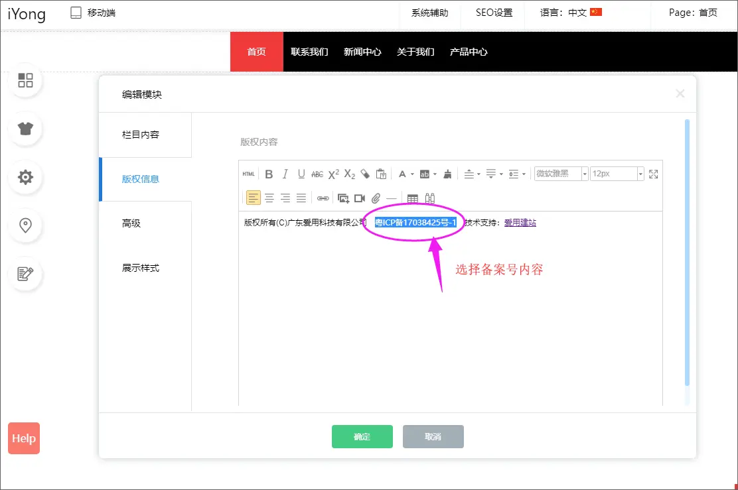Click the fullscreen editor icon
Viewport: 738px width, 490px height.
(x=653, y=174)
